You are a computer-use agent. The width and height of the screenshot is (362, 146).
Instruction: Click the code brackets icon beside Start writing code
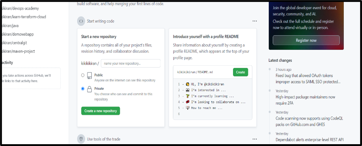point(81,21)
